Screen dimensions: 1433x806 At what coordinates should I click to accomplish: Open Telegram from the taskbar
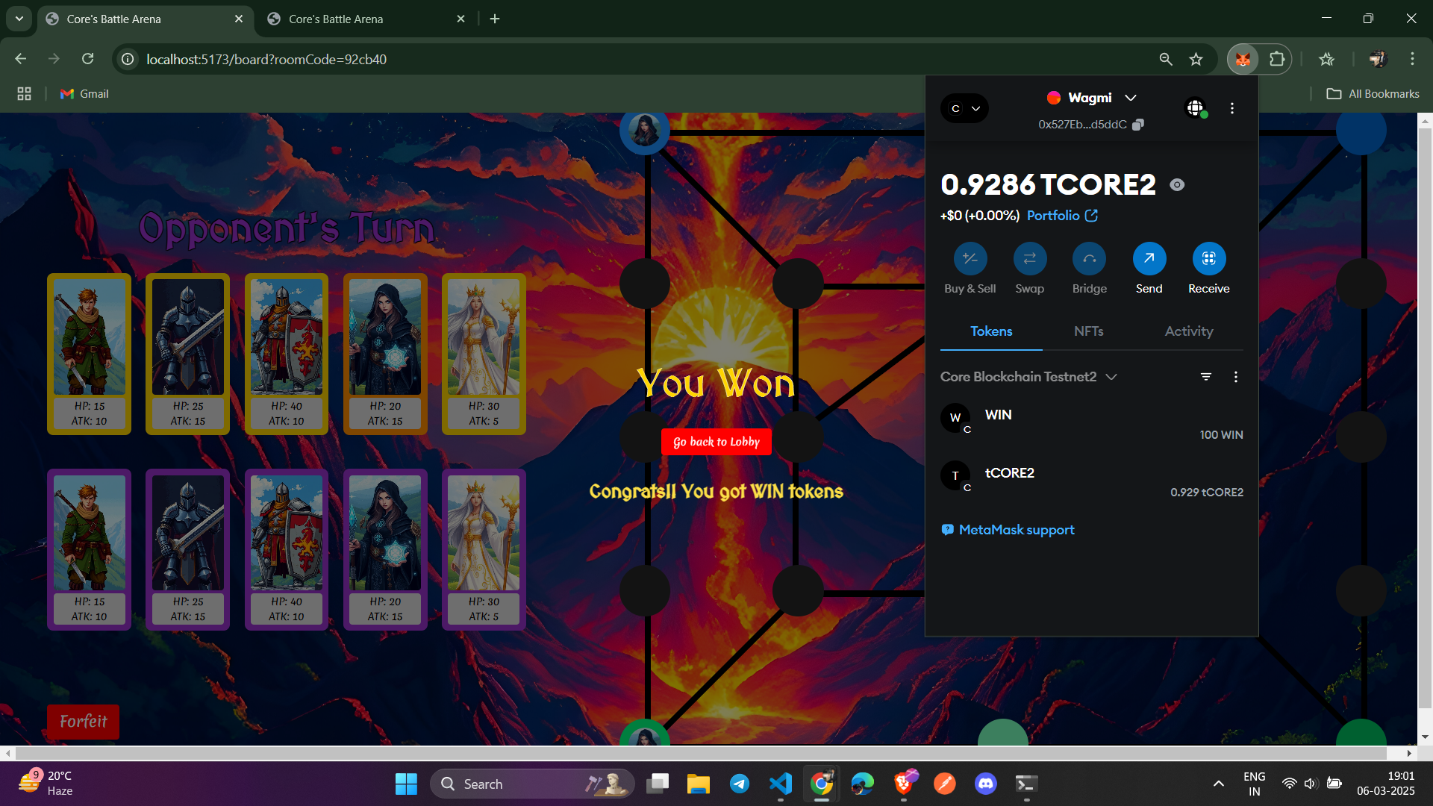point(740,784)
